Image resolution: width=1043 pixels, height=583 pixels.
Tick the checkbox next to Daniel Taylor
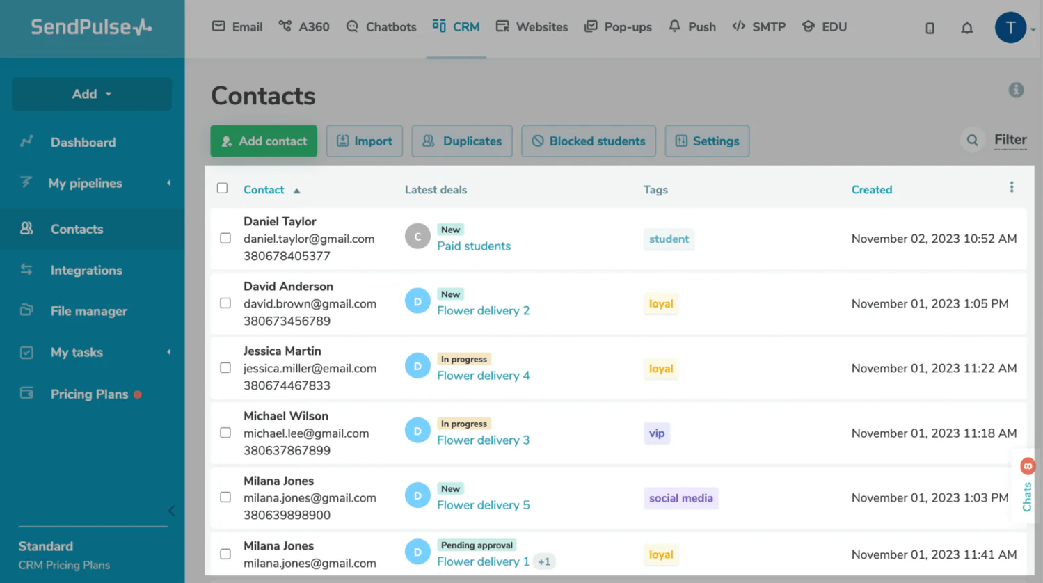[225, 238]
